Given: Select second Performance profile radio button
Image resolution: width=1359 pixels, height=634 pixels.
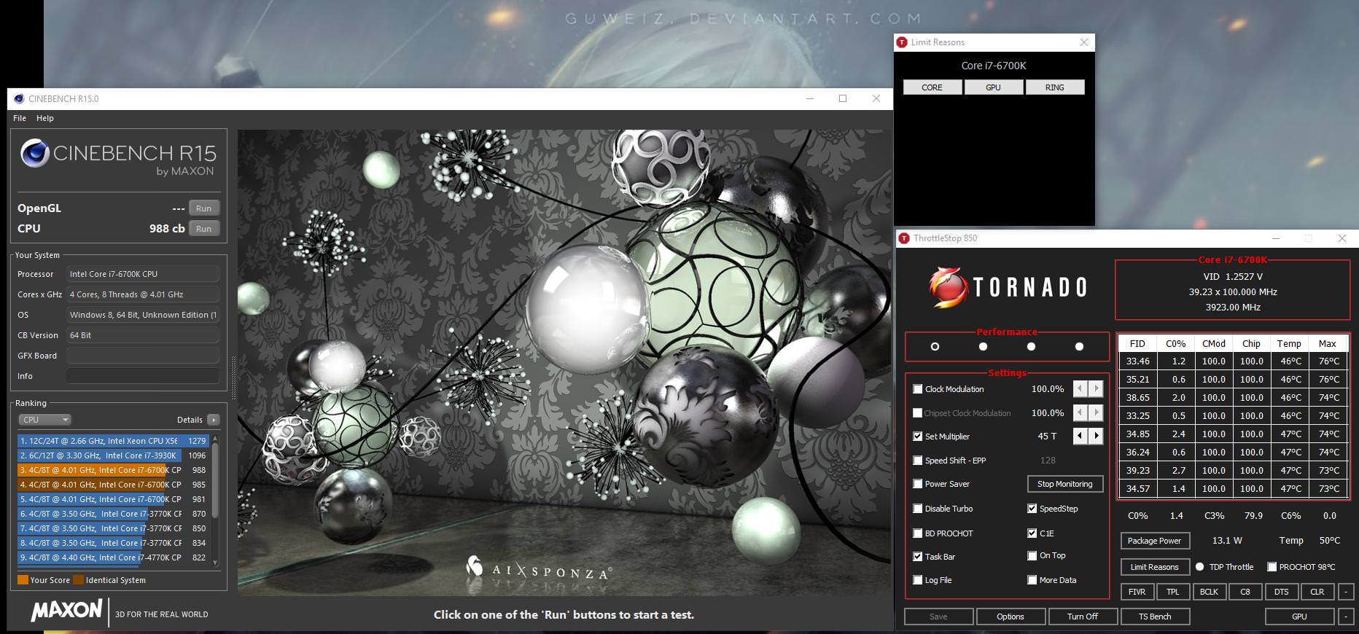Looking at the screenshot, I should (x=983, y=347).
